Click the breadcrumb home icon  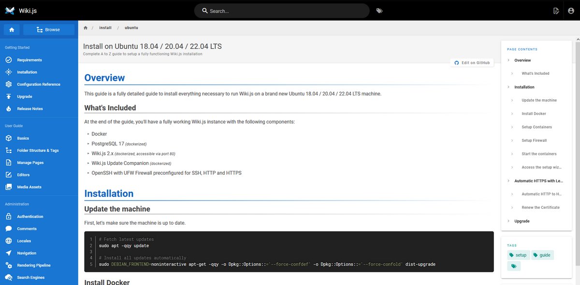click(x=86, y=28)
